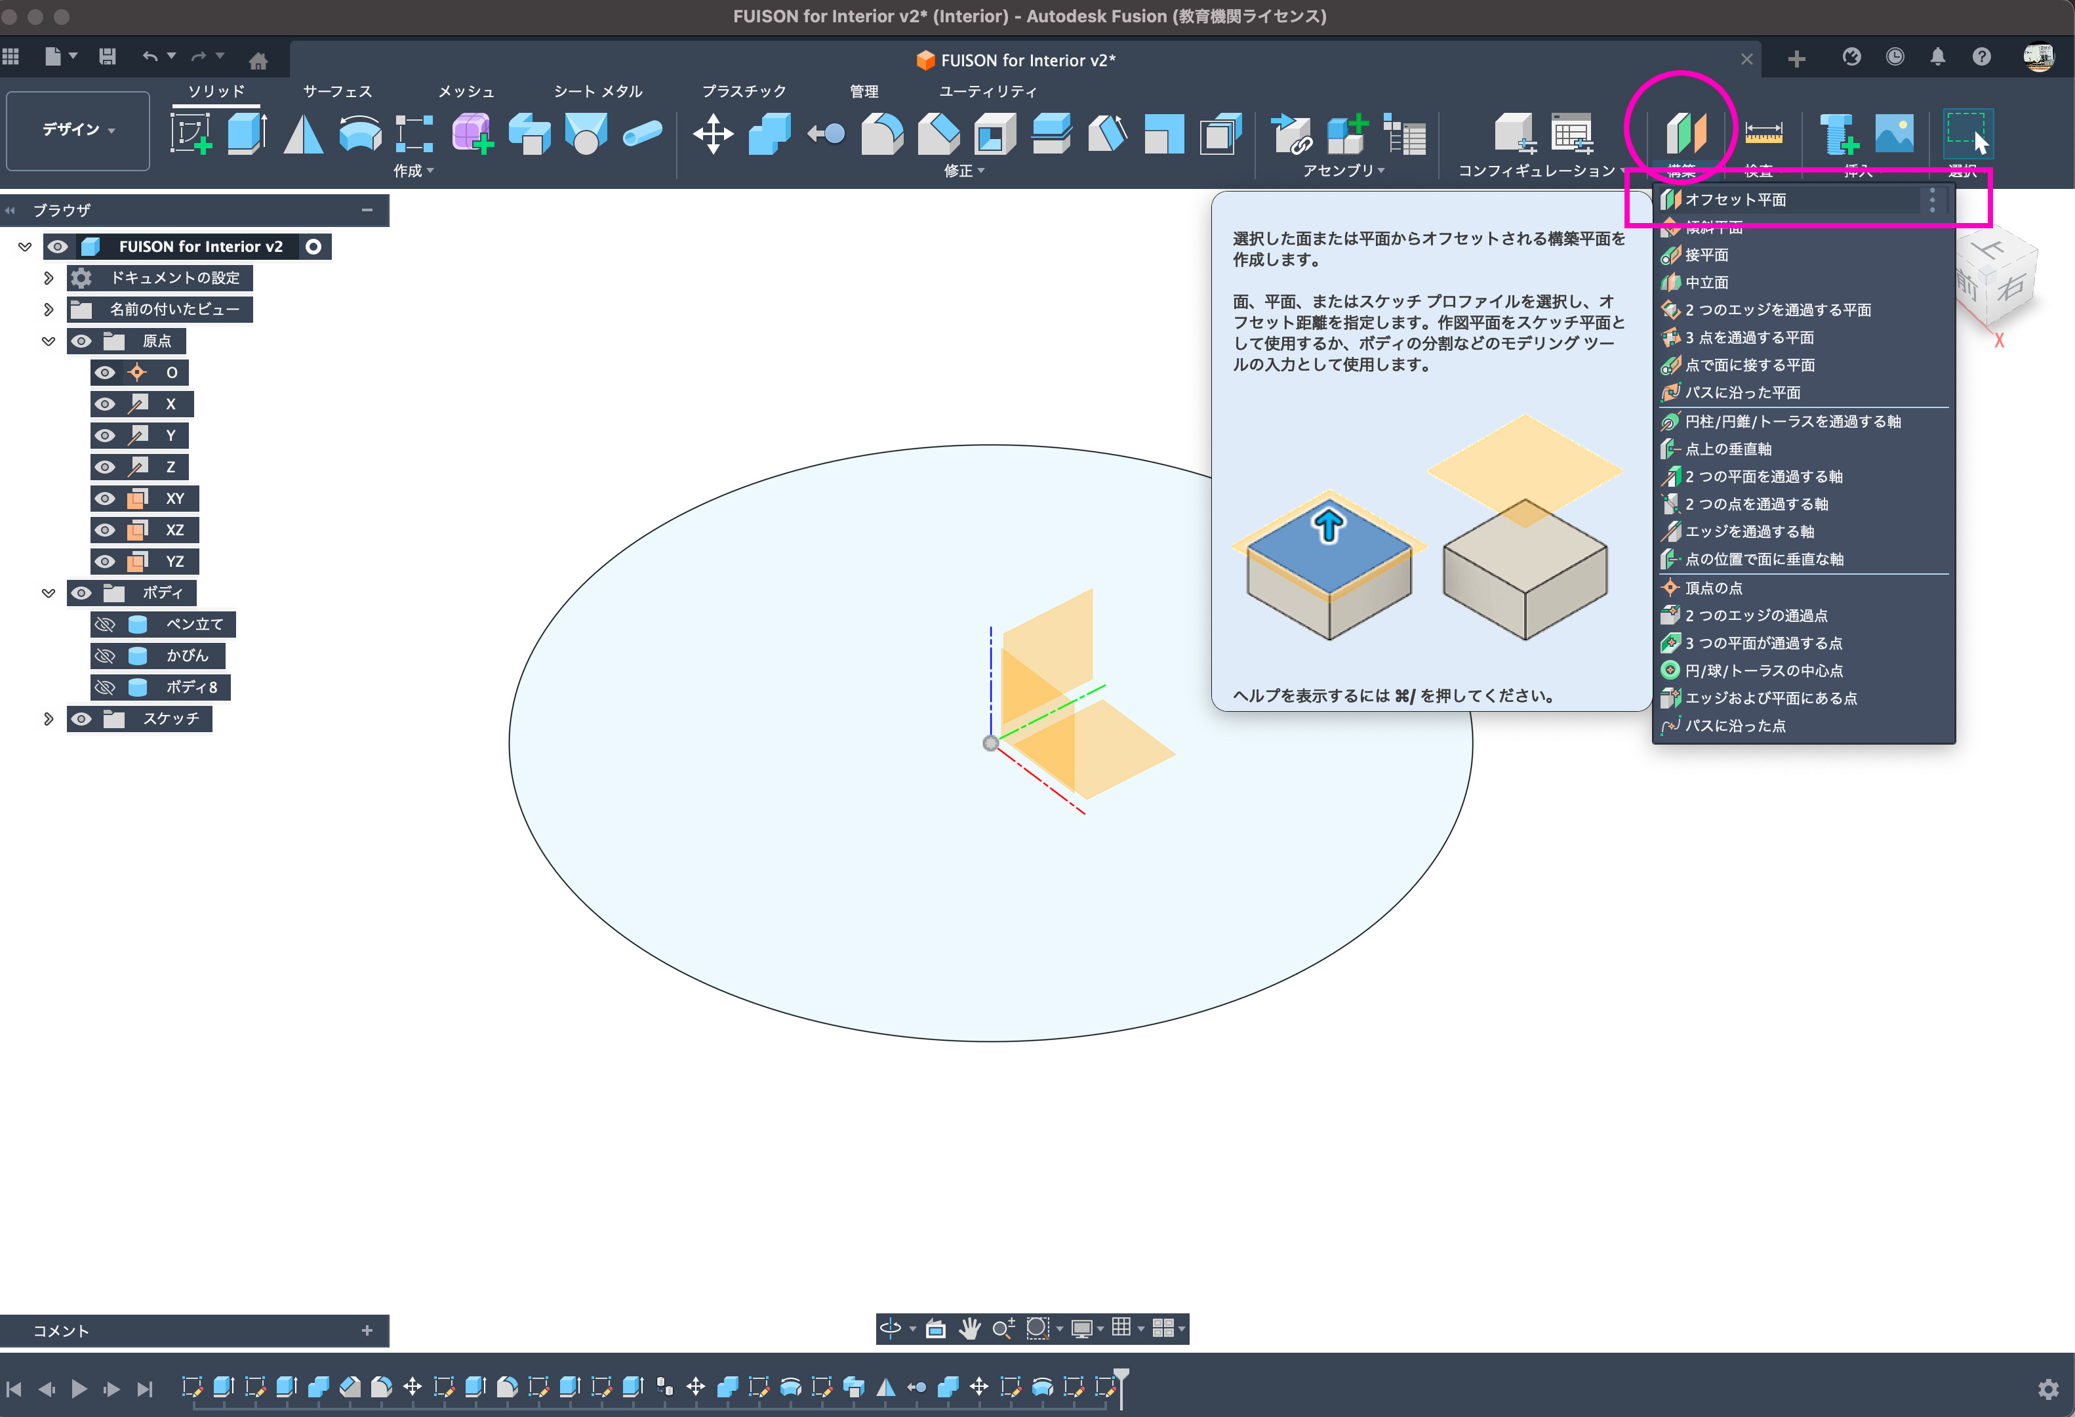Select the Shell tool icon
This screenshot has width=2075, height=1417.
tap(995, 134)
